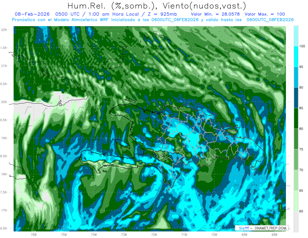
Task: Click the "17N" latitude label
Action: pos(4,210)
